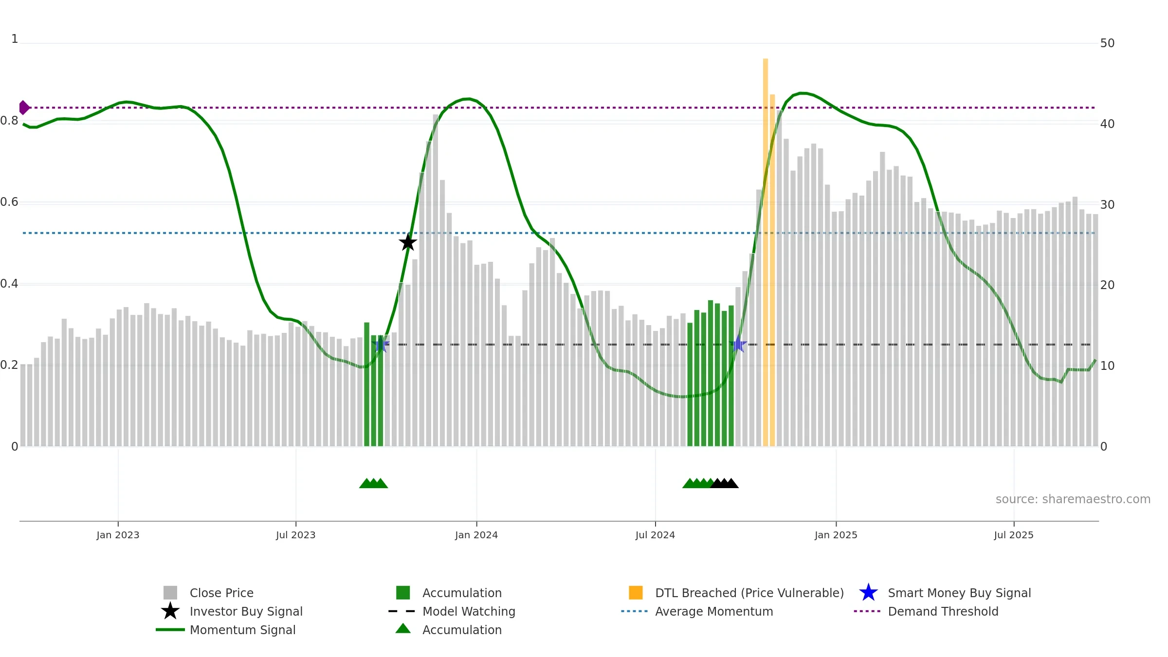This screenshot has height=657, width=1168.
Task: Click the purple diamond Demand Threshold marker
Action: click(24, 108)
